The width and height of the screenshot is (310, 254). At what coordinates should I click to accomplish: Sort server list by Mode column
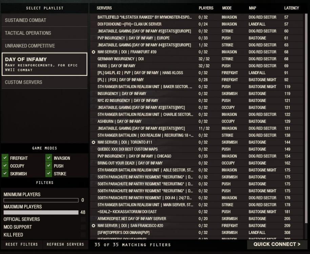coord(227,8)
